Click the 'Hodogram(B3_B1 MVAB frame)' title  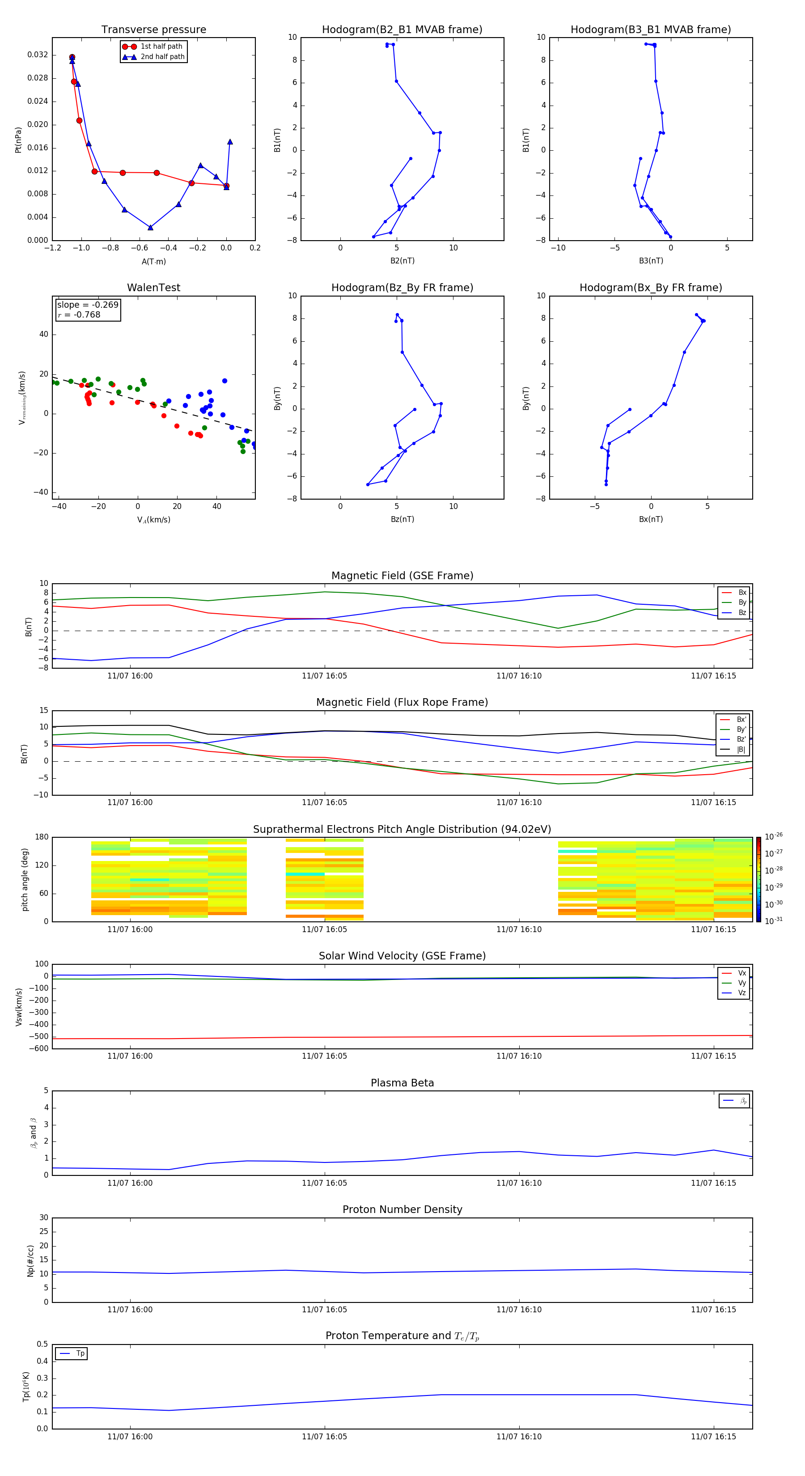tap(651, 30)
